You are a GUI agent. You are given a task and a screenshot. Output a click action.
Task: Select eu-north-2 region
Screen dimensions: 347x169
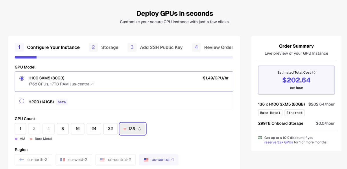point(34,160)
